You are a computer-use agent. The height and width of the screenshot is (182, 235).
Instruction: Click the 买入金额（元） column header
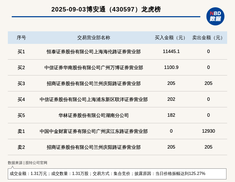click(x=171, y=38)
